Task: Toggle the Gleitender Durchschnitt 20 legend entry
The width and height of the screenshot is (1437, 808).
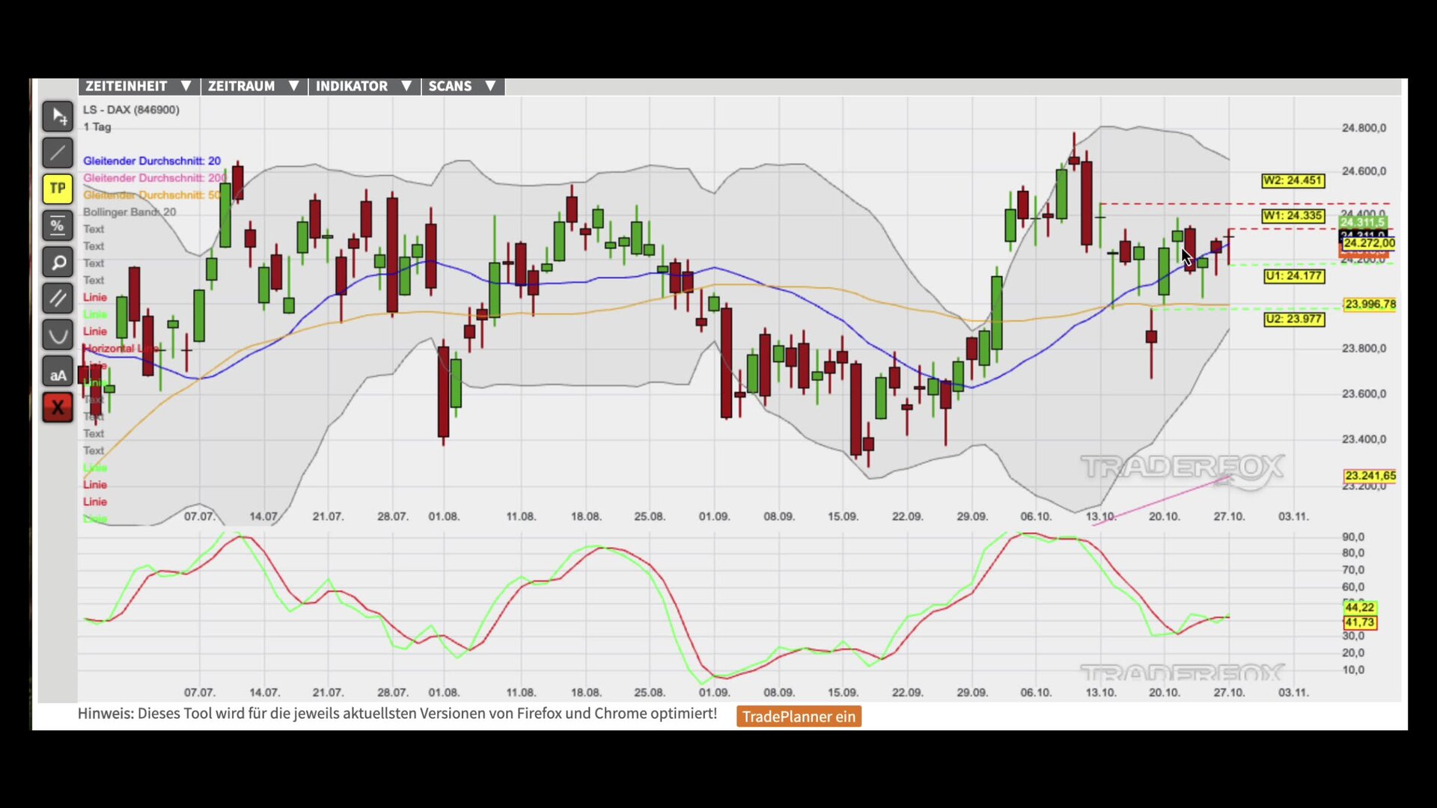Action: [152, 161]
